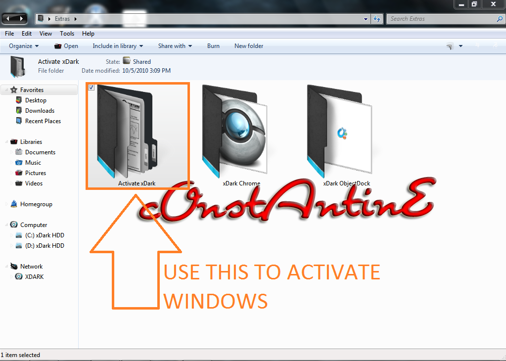Screen dimensions: 506x361
Task: Click the "Shared" state value text
Action: [141, 62]
